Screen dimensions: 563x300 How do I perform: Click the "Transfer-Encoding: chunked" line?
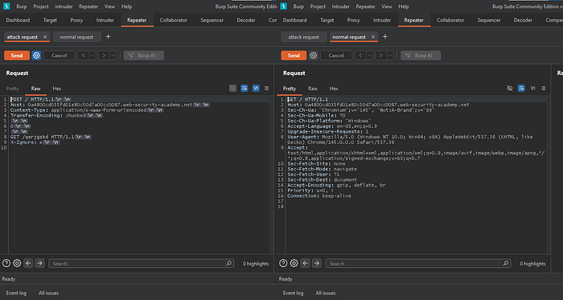click(57, 116)
